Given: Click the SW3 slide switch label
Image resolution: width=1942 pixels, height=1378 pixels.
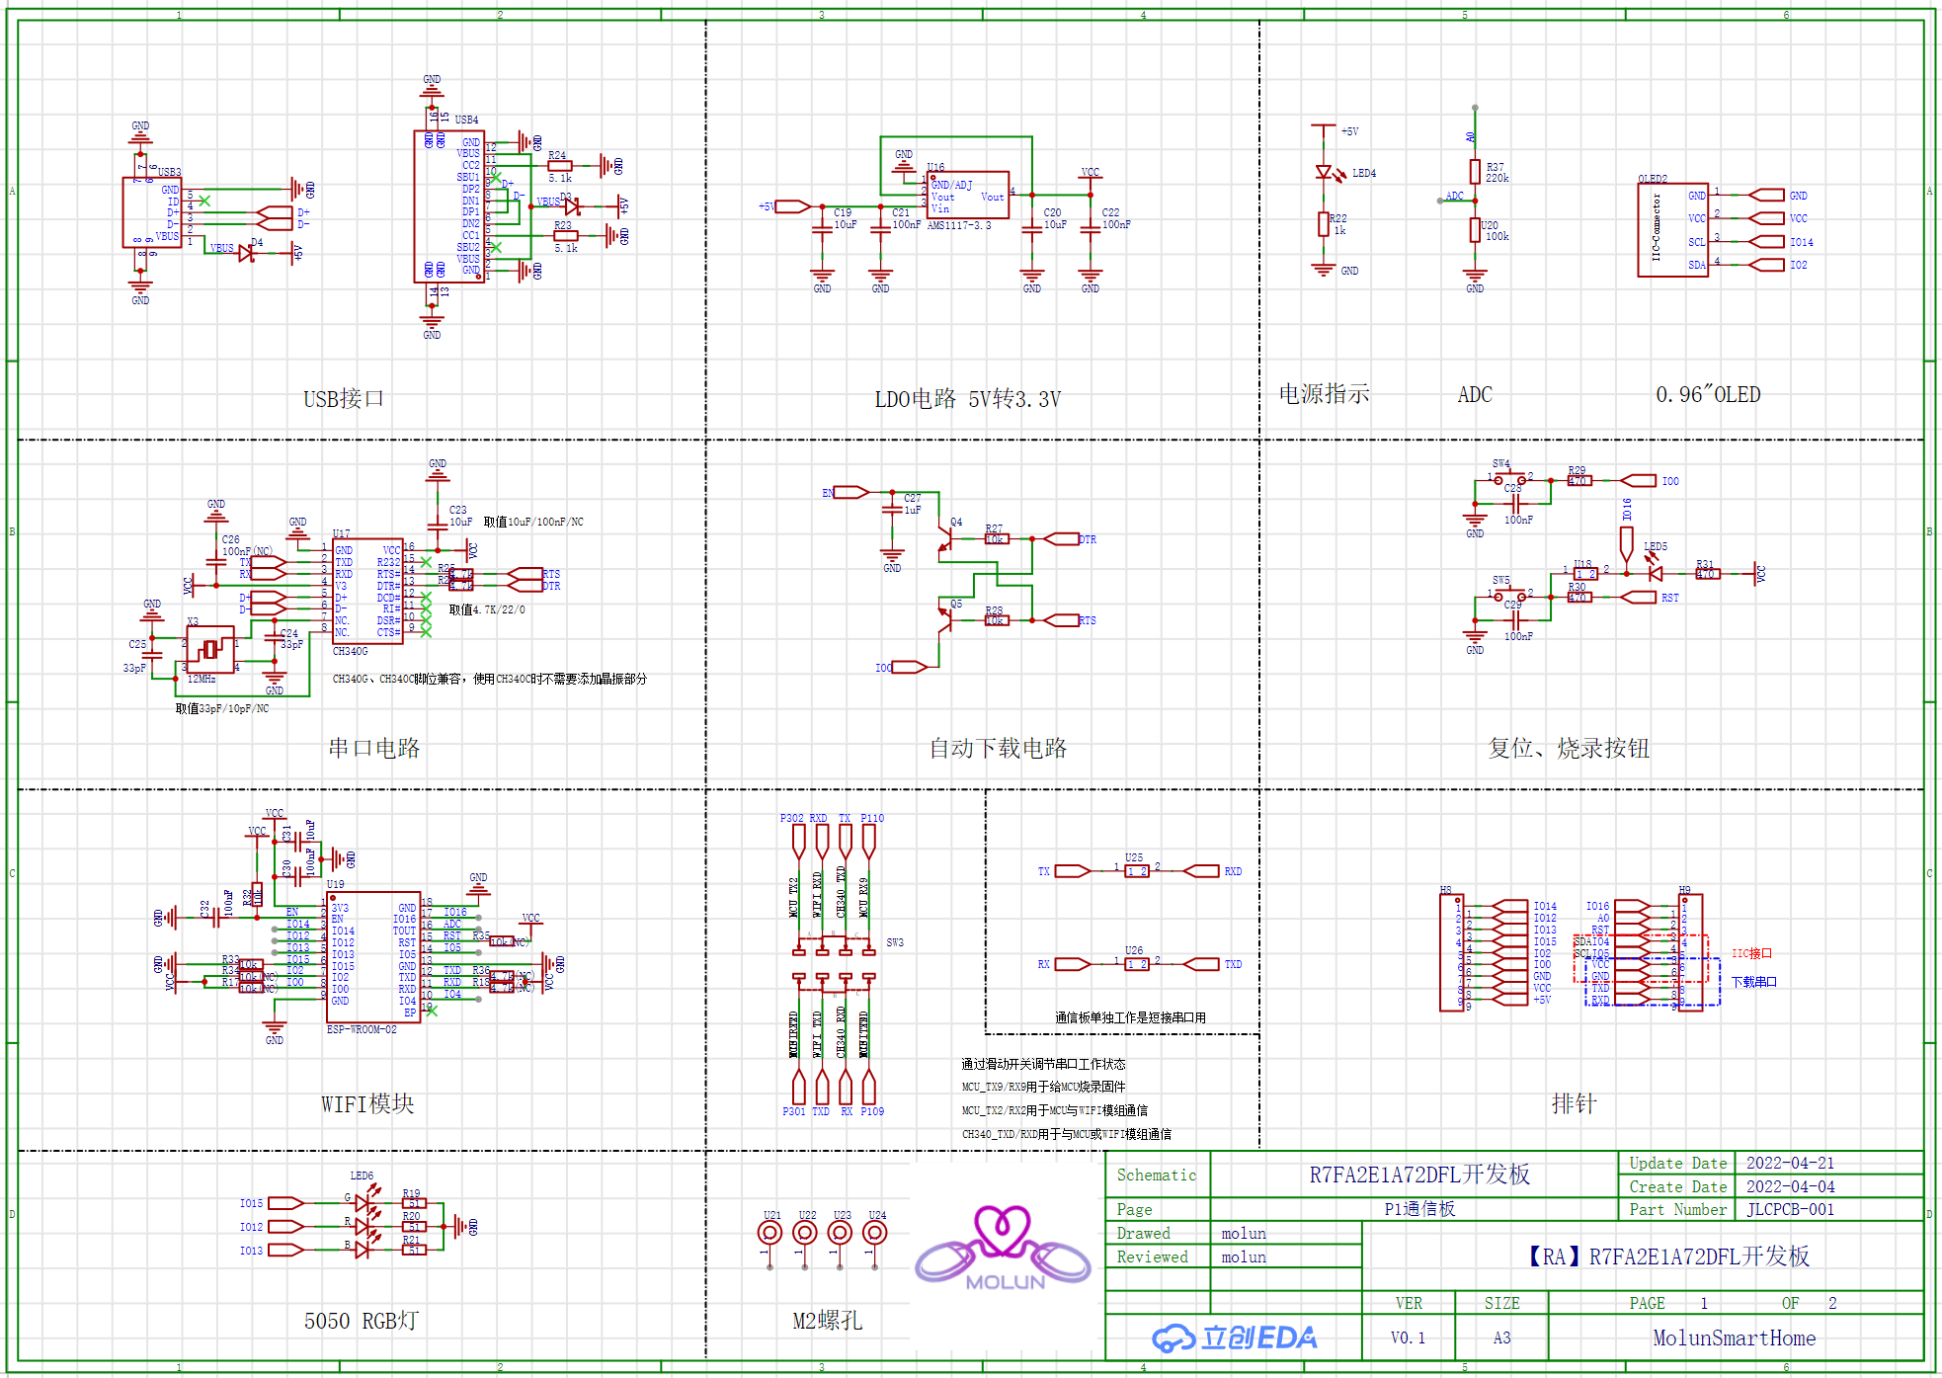Looking at the screenshot, I should [x=895, y=942].
